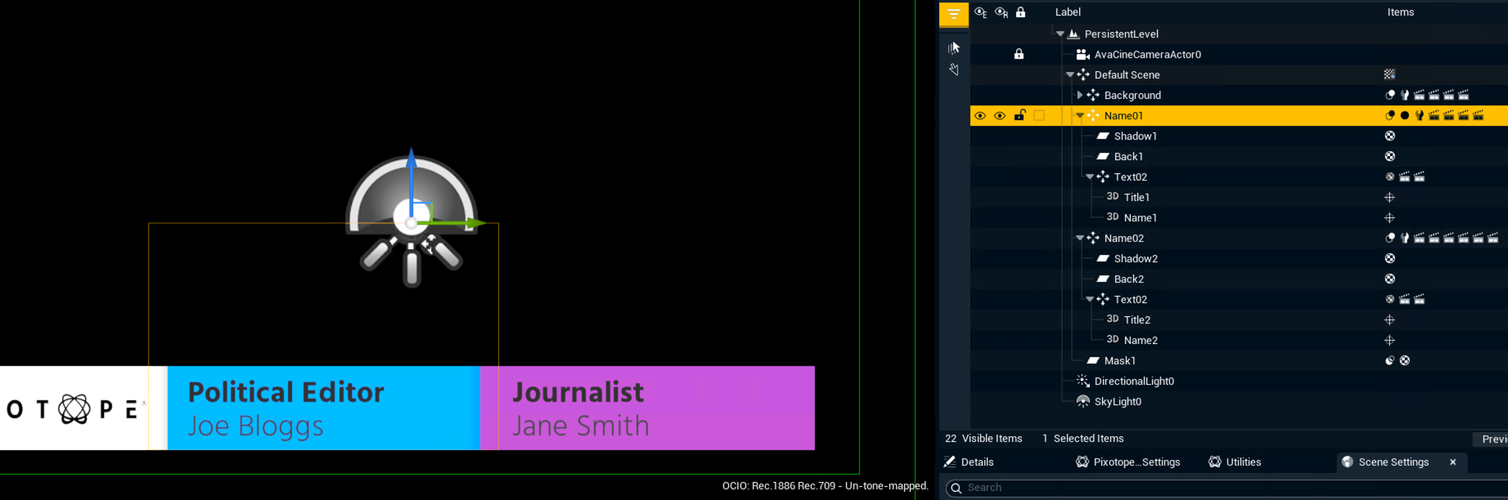This screenshot has height=500, width=1508.
Task: Click the checkered item icon on Default Scene row
Action: pos(1389,74)
